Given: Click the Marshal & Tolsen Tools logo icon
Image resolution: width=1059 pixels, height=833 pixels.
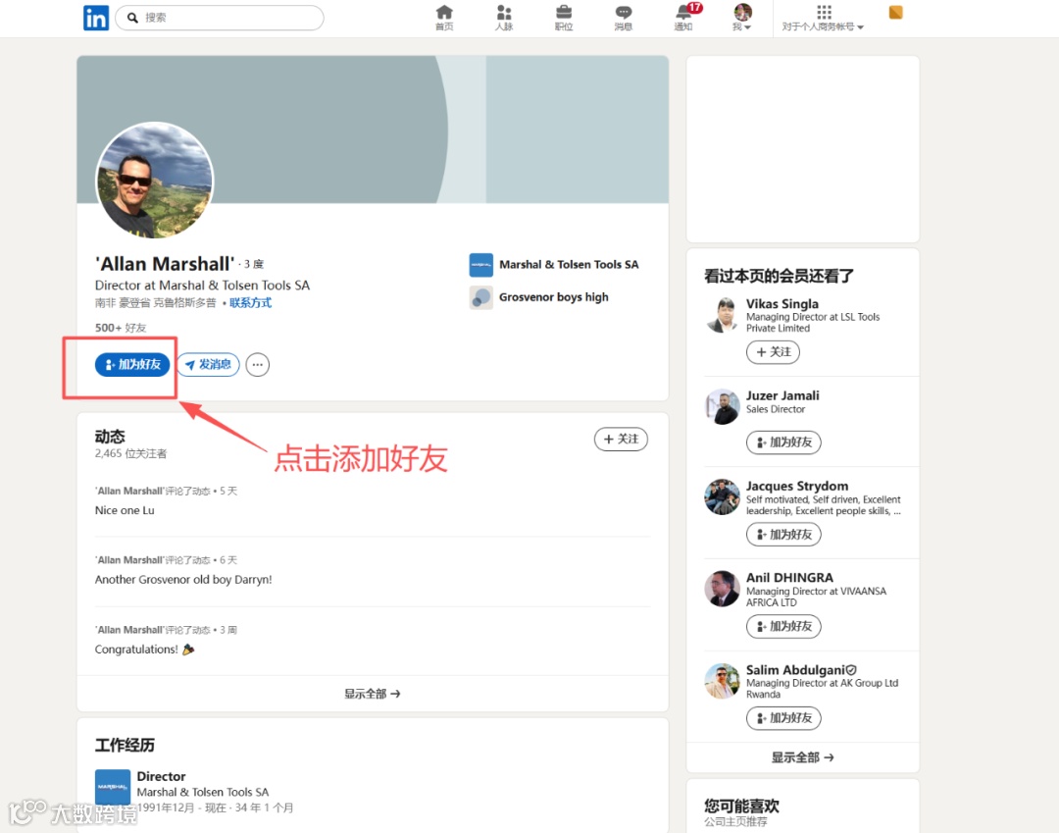Looking at the screenshot, I should point(480,265).
